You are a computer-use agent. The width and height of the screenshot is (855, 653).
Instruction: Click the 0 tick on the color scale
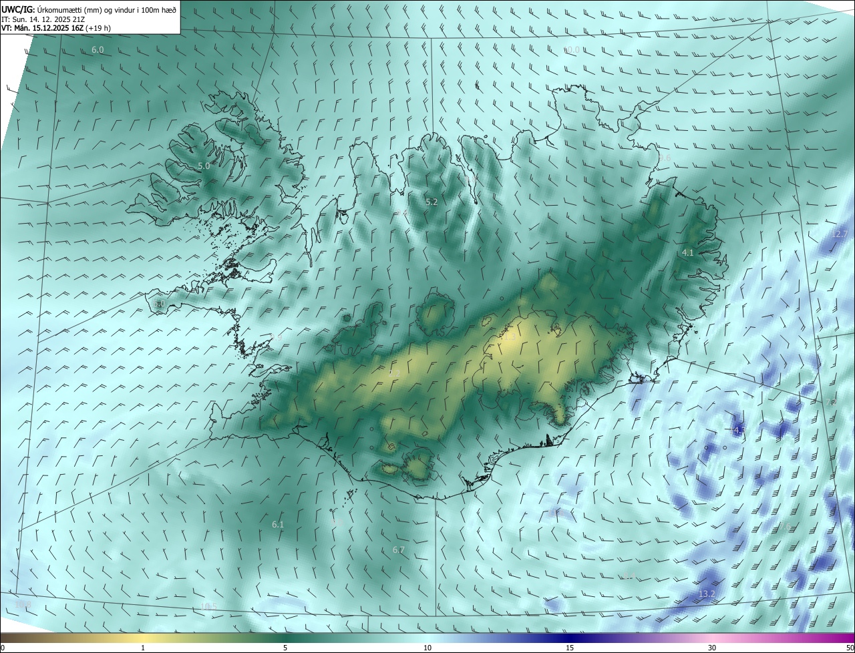point(3,648)
